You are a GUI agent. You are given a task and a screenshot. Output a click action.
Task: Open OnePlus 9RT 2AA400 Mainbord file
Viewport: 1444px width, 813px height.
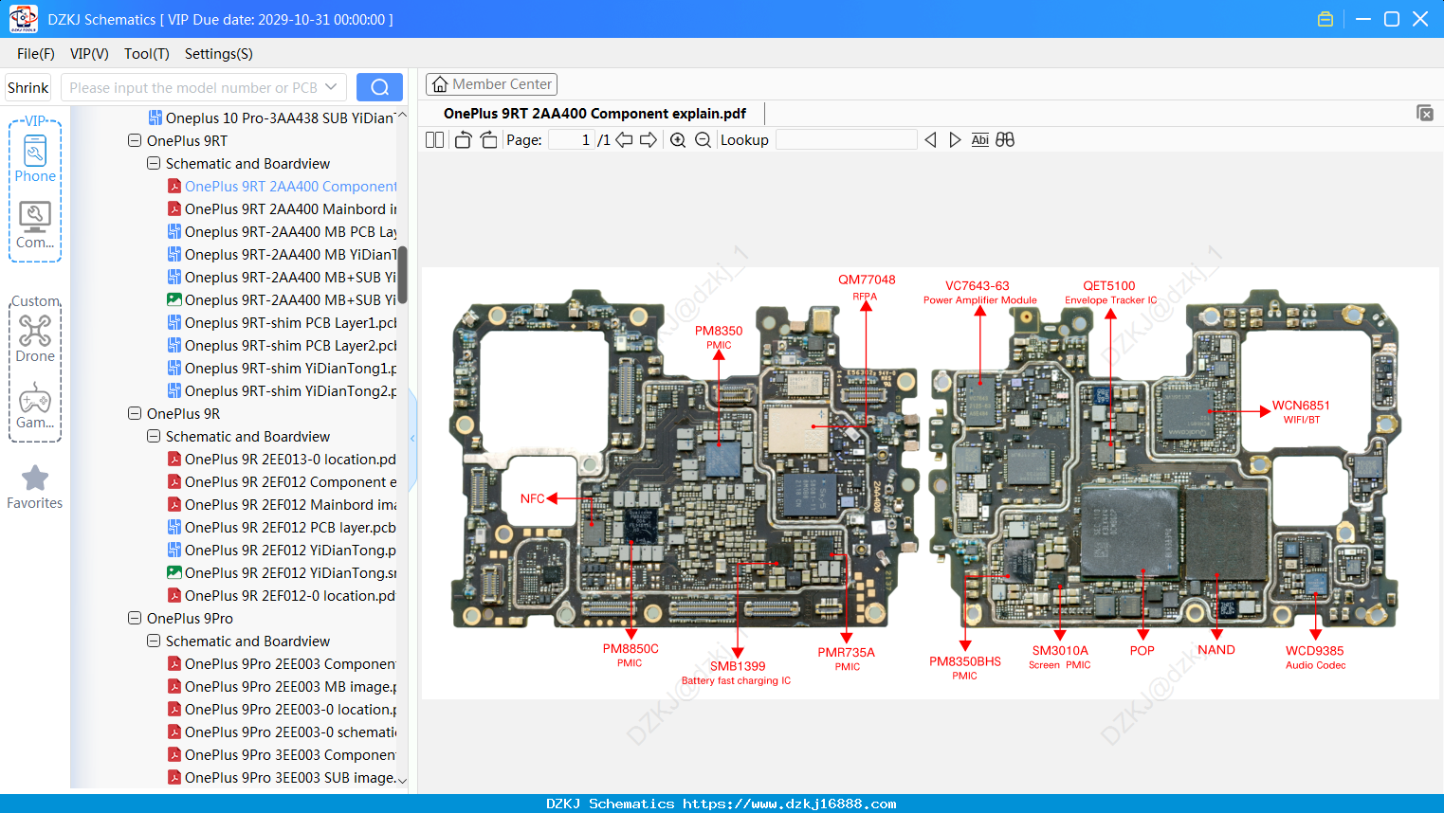point(283,208)
